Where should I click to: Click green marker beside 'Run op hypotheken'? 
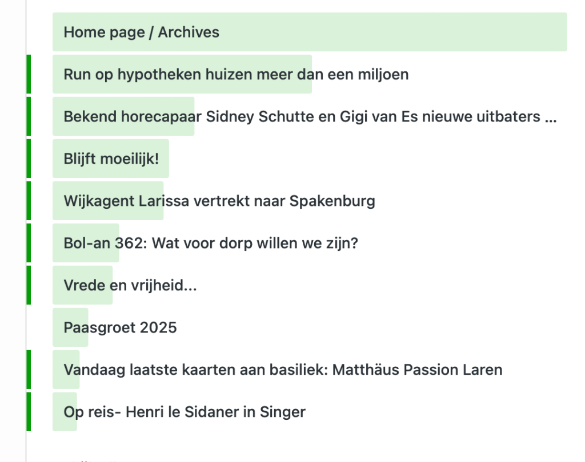pyautogui.click(x=29, y=74)
